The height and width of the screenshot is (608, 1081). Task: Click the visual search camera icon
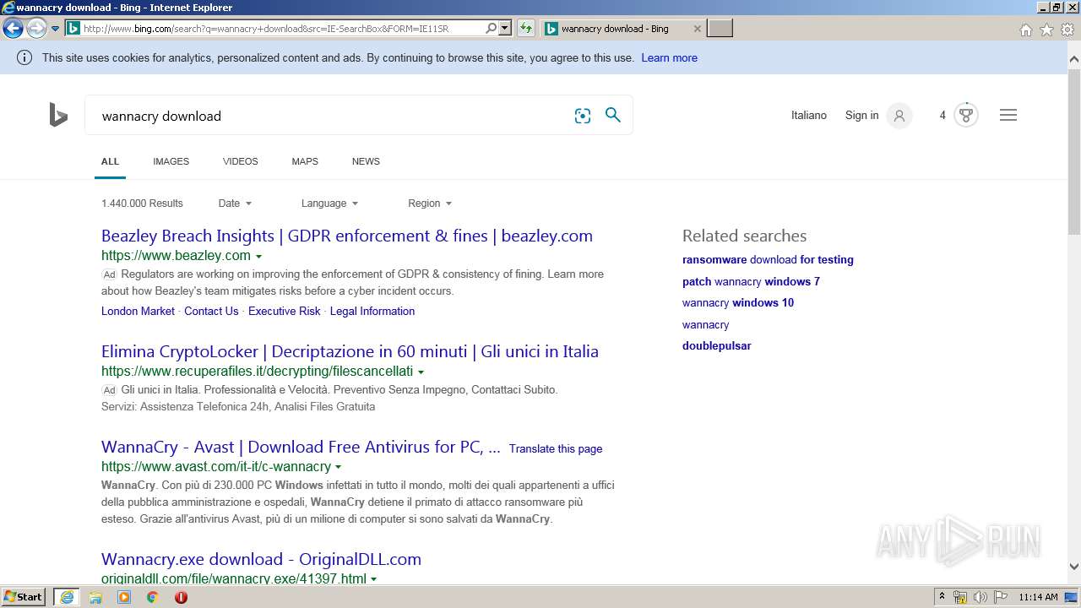click(583, 116)
